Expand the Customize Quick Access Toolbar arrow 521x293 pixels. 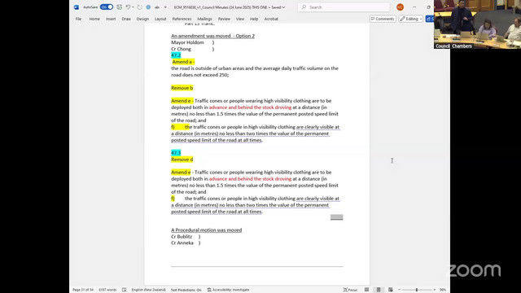click(165, 7)
